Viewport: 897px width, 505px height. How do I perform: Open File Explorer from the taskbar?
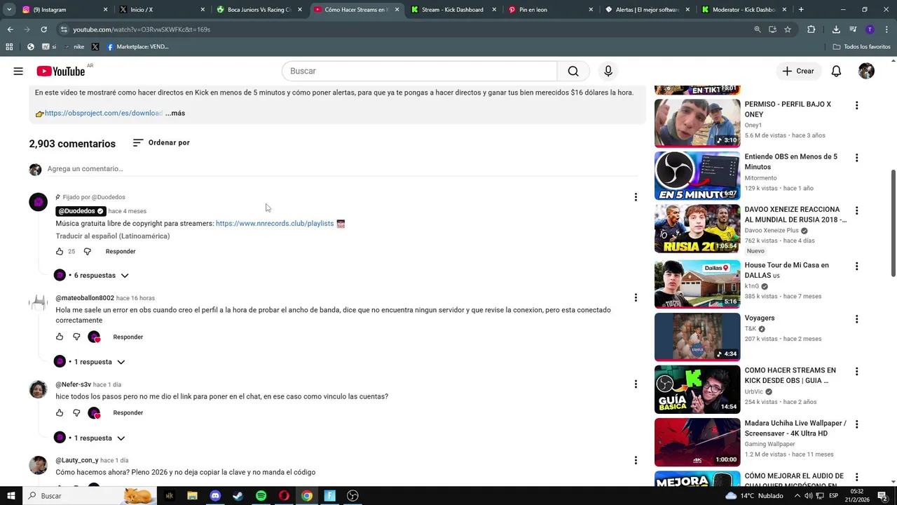(193, 496)
